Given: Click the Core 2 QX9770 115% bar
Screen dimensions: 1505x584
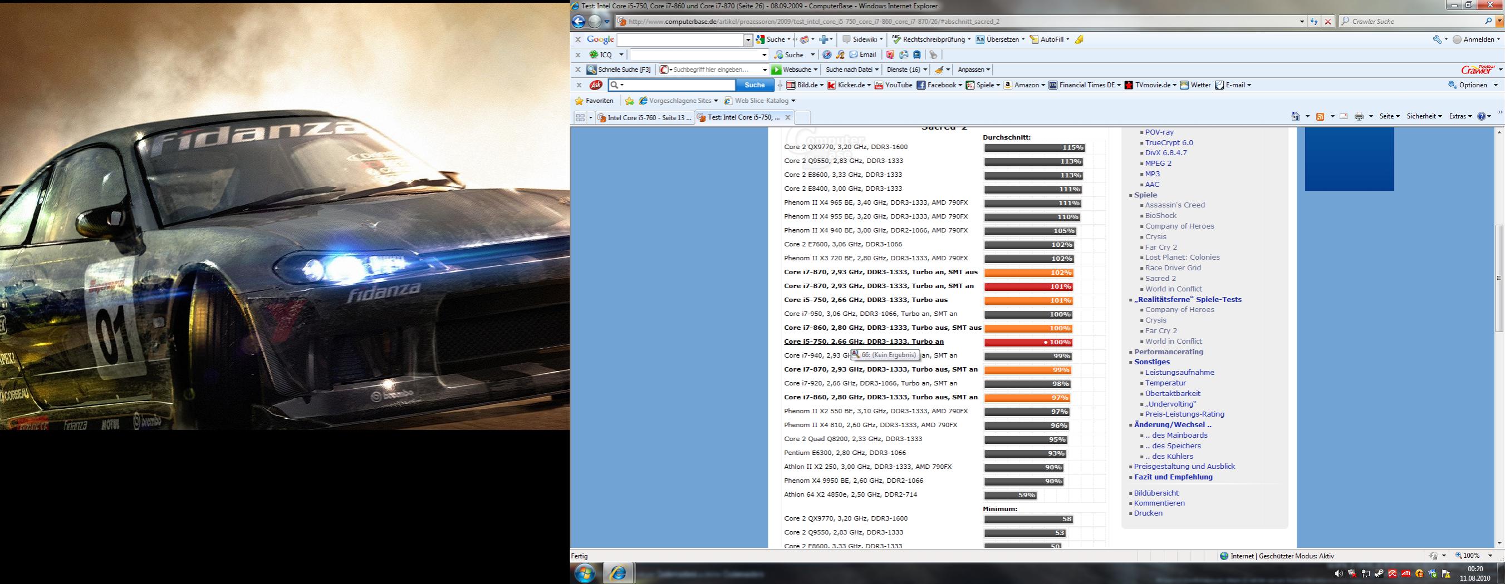Looking at the screenshot, I should 1035,147.
